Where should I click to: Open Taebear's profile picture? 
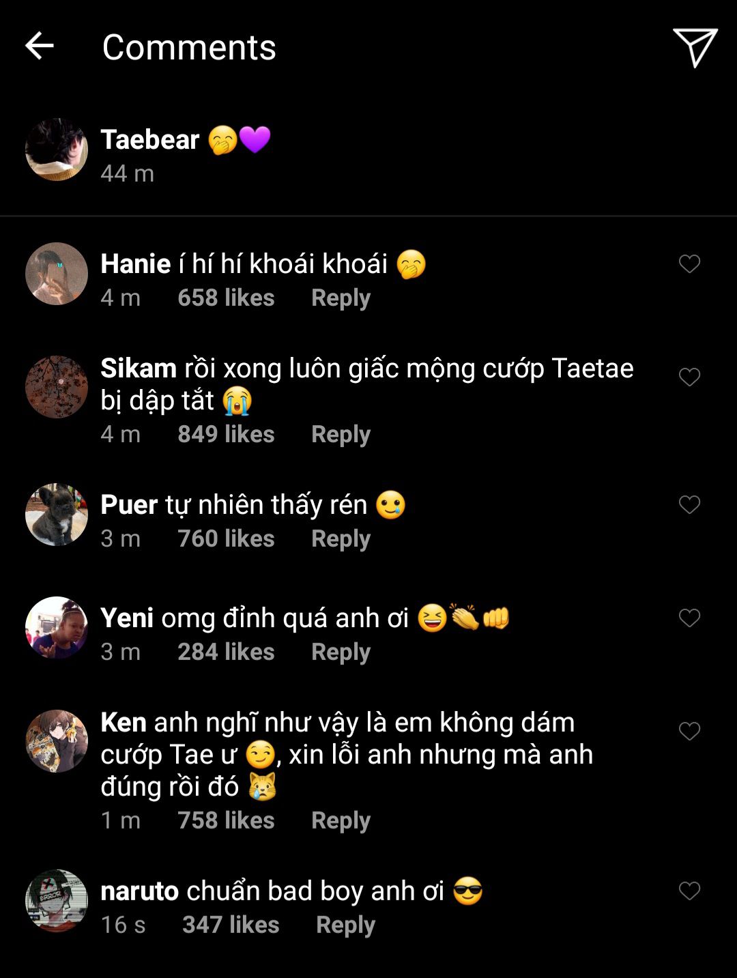point(57,149)
